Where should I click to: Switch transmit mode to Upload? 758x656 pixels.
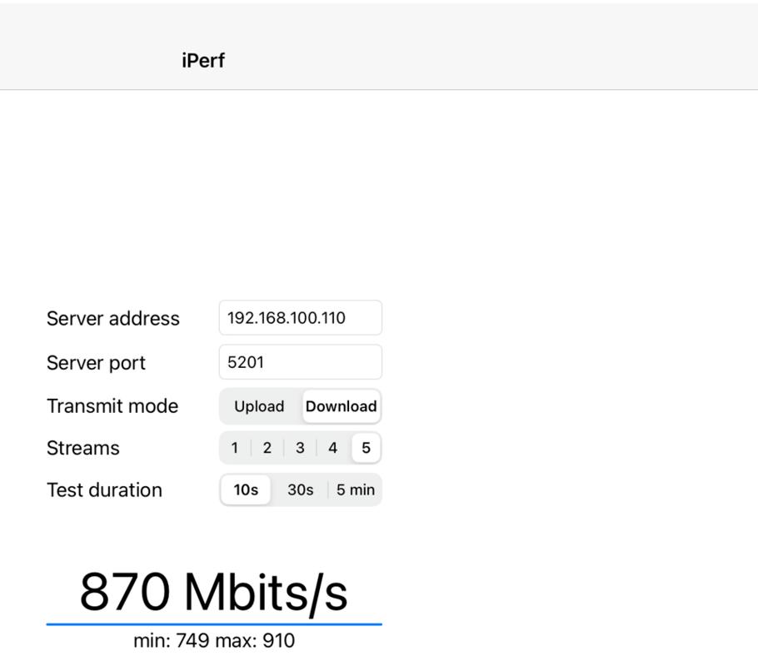(259, 406)
